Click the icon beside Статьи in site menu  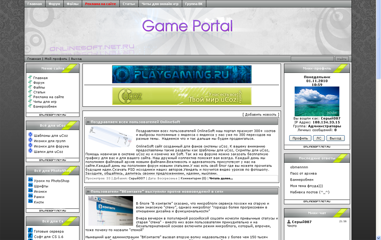pyautogui.click(x=30, y=92)
